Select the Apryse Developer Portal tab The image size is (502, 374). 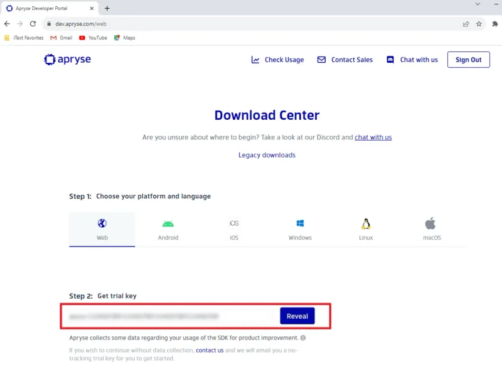point(50,8)
